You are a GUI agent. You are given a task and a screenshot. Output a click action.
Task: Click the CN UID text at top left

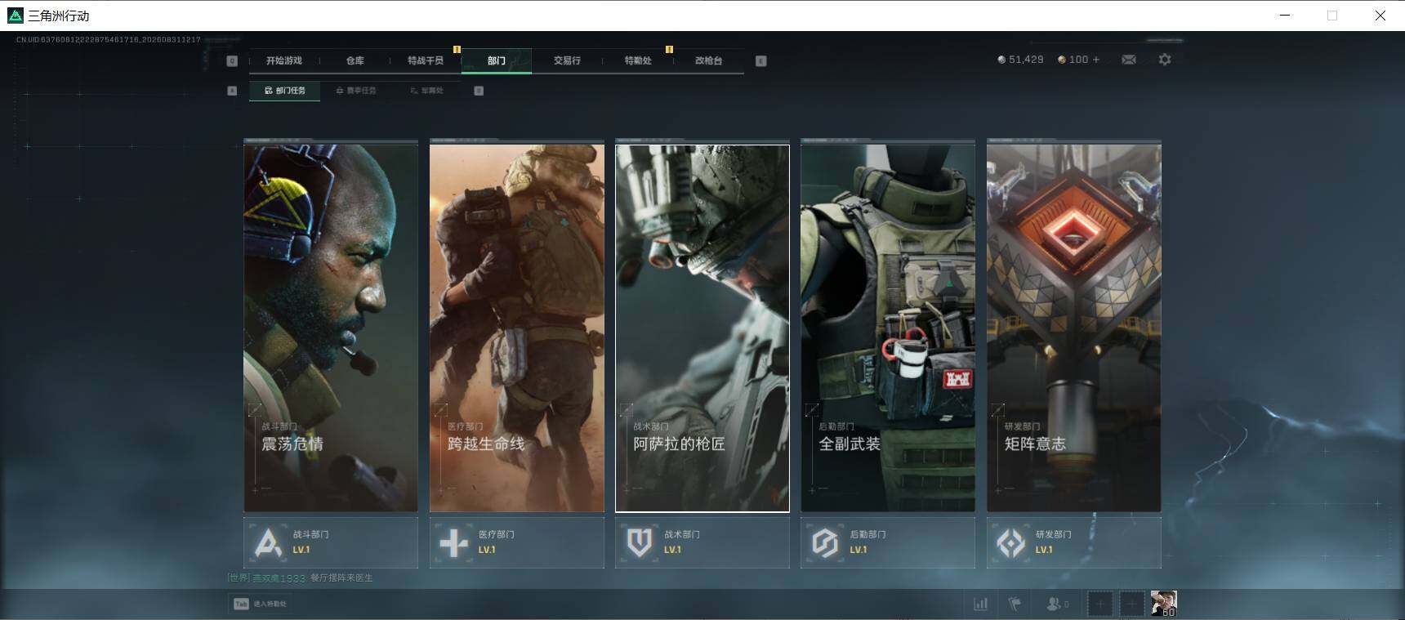108,39
